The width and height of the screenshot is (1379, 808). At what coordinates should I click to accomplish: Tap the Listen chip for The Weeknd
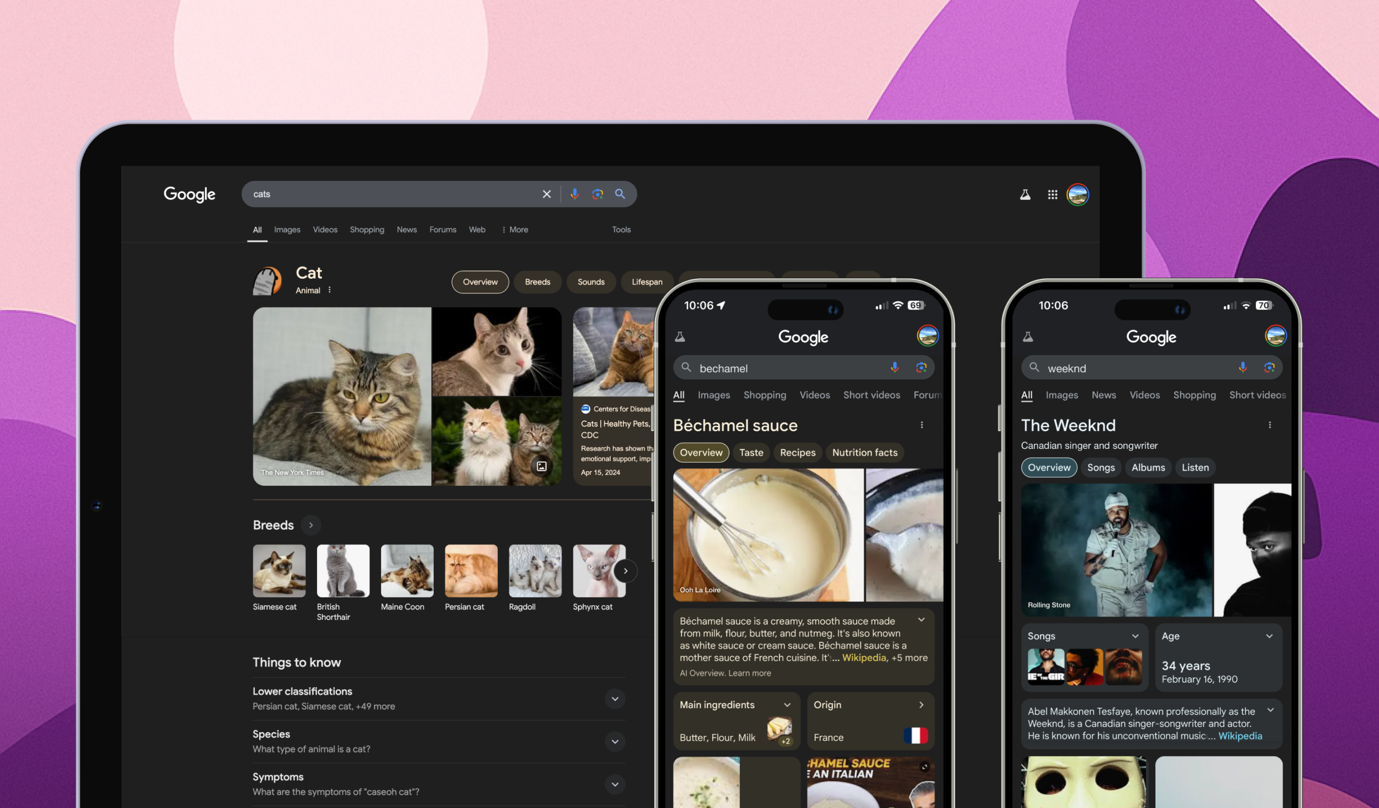point(1195,468)
